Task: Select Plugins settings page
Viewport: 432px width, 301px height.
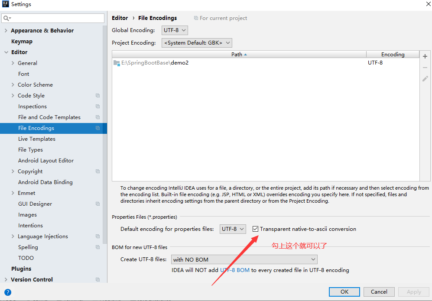Action: (21, 269)
